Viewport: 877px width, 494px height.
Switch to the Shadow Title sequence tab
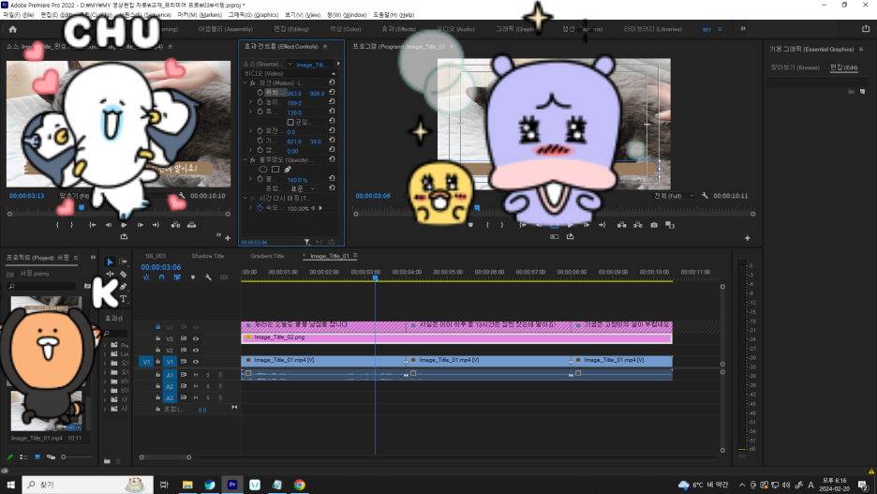207,256
